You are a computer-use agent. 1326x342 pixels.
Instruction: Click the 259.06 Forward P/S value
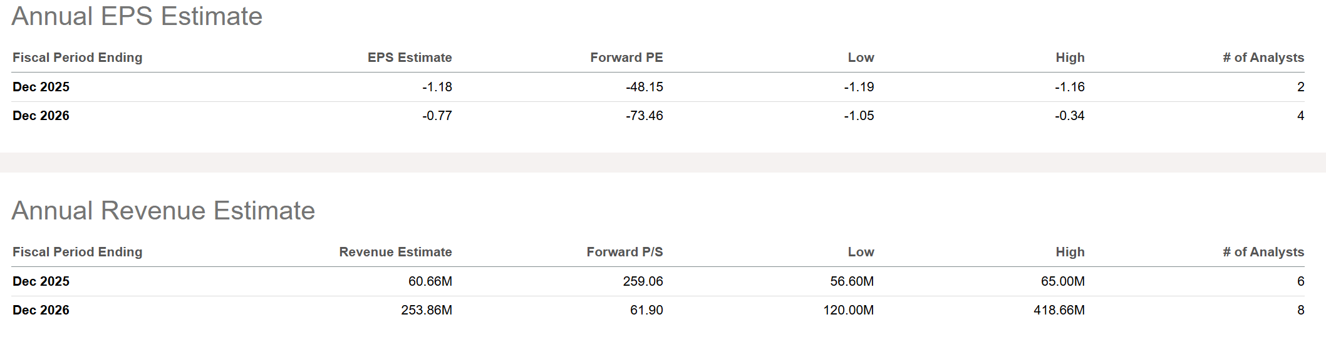643,281
